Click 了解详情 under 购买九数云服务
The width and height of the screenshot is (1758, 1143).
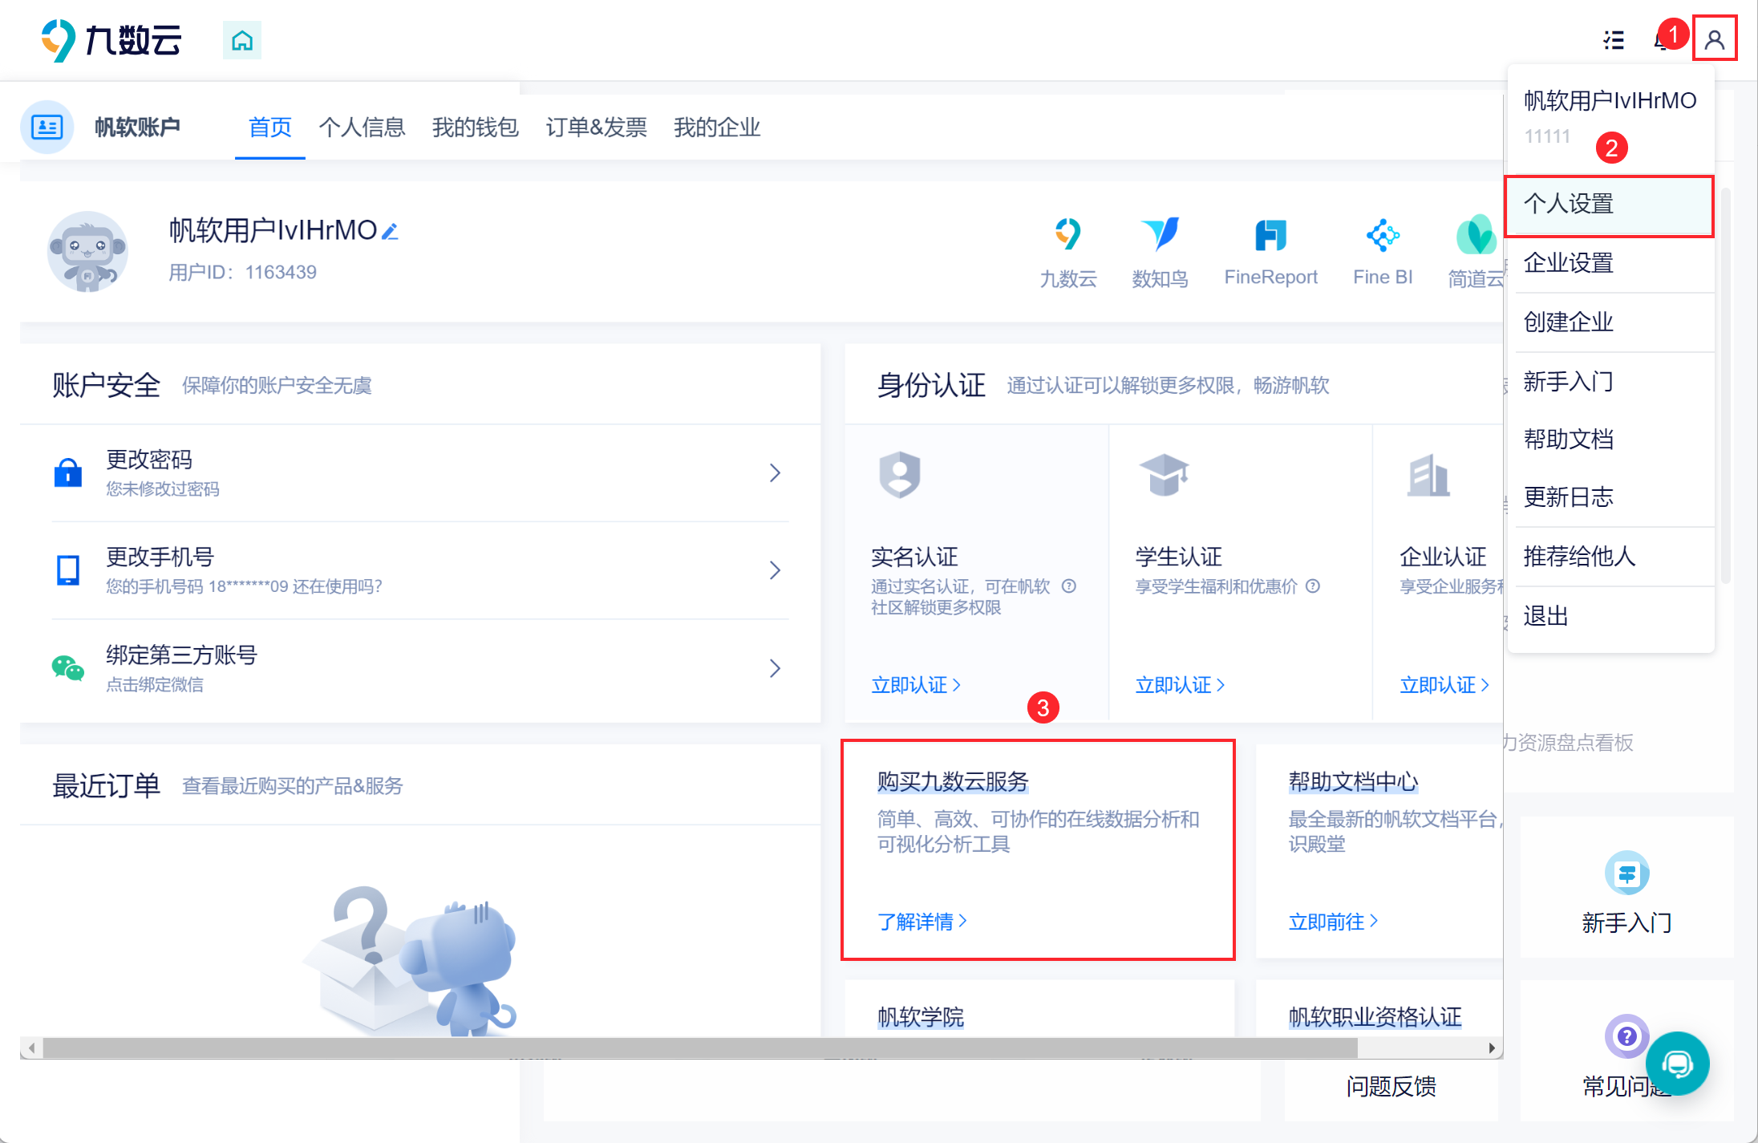tap(922, 922)
